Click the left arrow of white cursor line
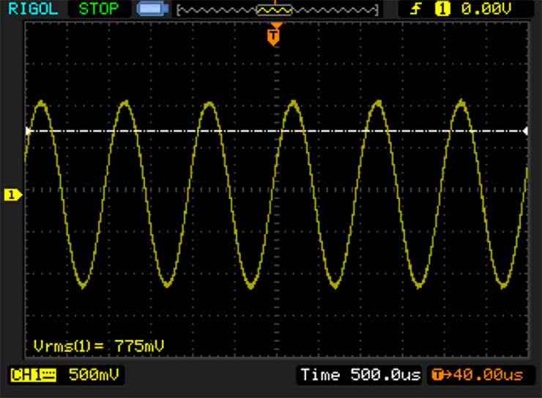 tap(28, 131)
